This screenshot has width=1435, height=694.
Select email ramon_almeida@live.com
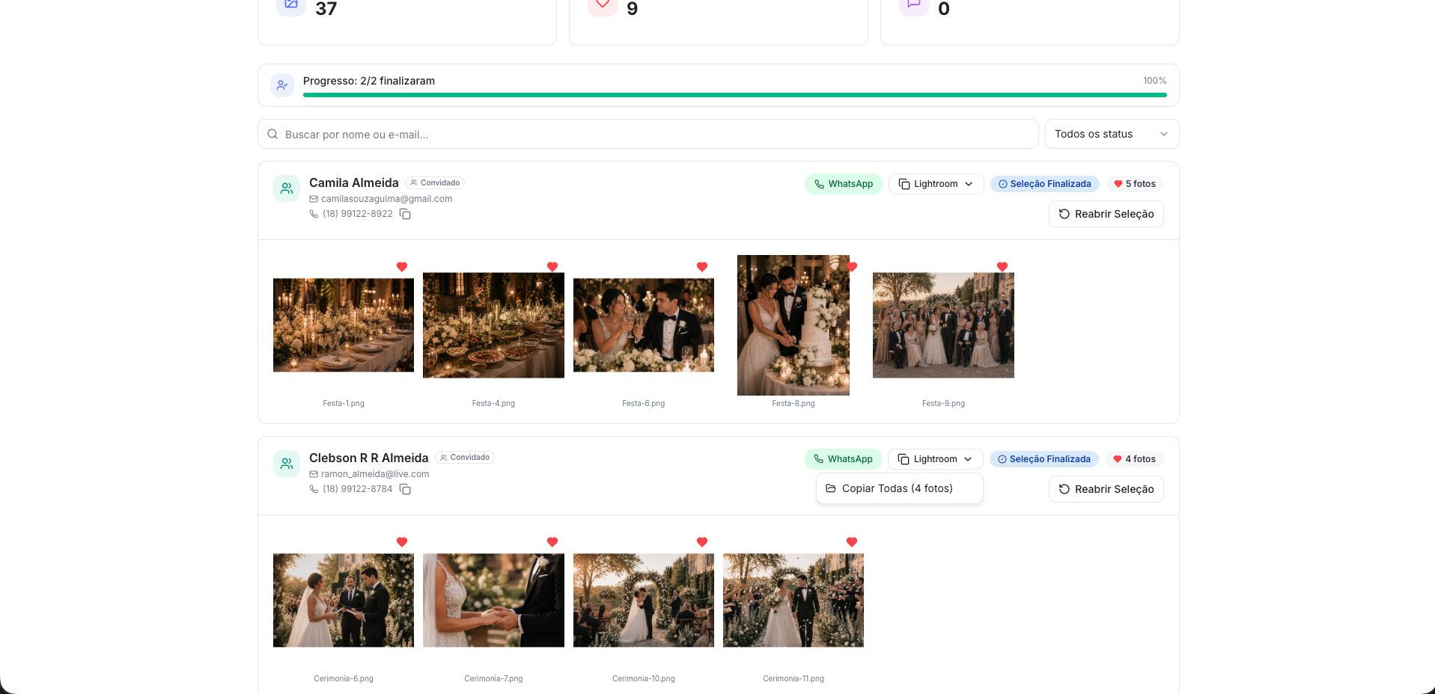pyautogui.click(x=375, y=474)
